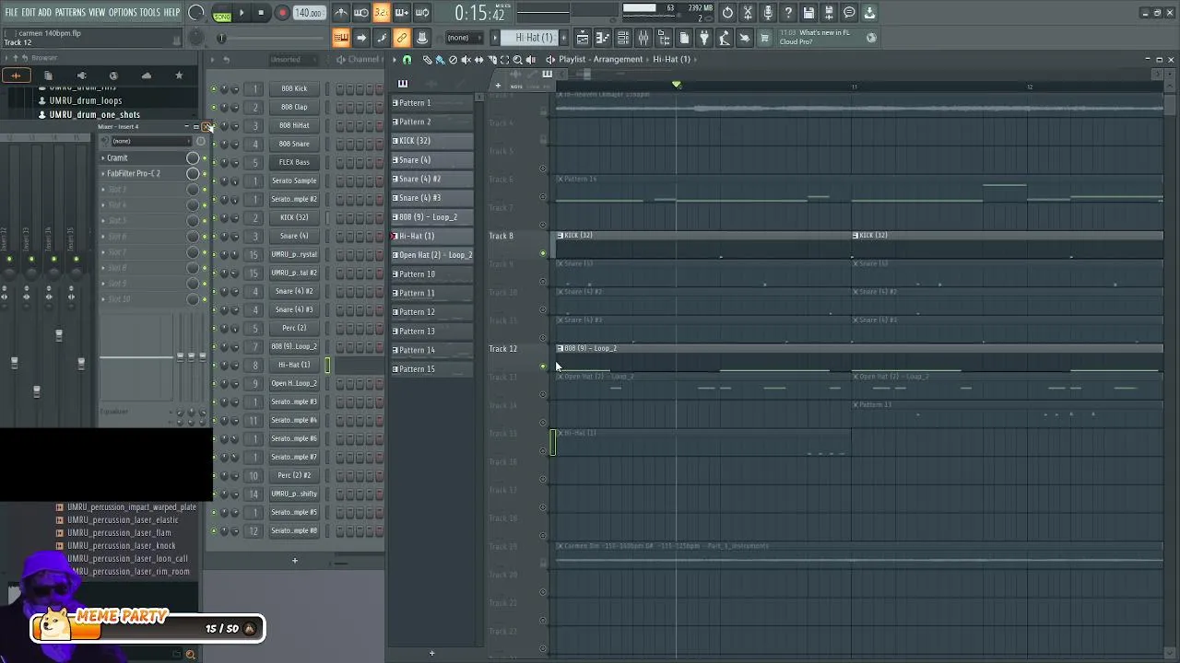Open the Piano roll toolbar icon

603,38
